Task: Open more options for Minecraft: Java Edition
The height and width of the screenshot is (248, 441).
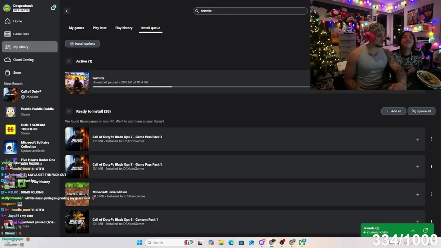Action: click(431, 194)
